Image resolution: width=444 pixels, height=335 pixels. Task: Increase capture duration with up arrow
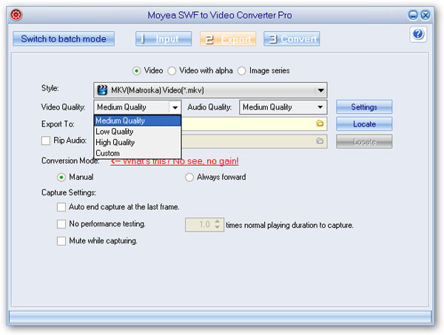(x=217, y=222)
